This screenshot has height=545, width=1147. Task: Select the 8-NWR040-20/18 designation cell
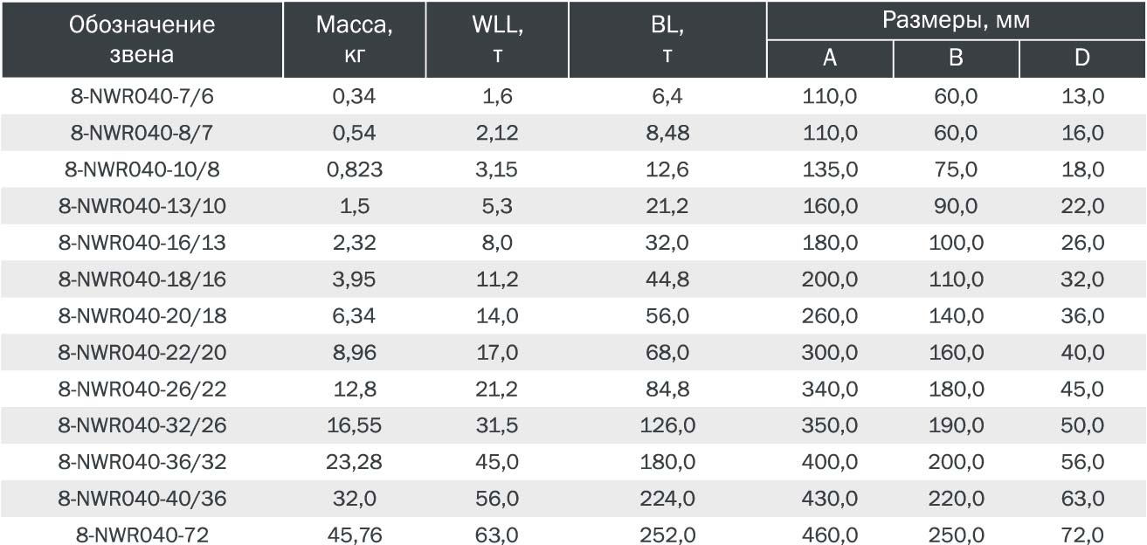tap(142, 315)
